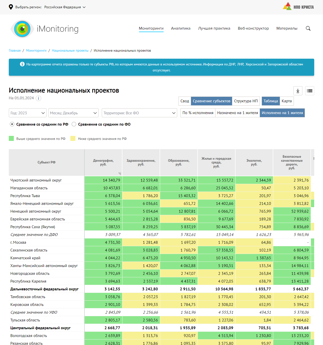Switch to Структура НП tab
Screen dimensions: 323x345
pos(246,101)
